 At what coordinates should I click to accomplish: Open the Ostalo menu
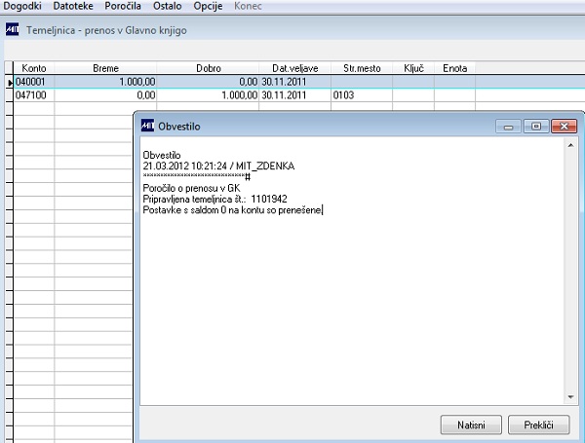point(167,6)
